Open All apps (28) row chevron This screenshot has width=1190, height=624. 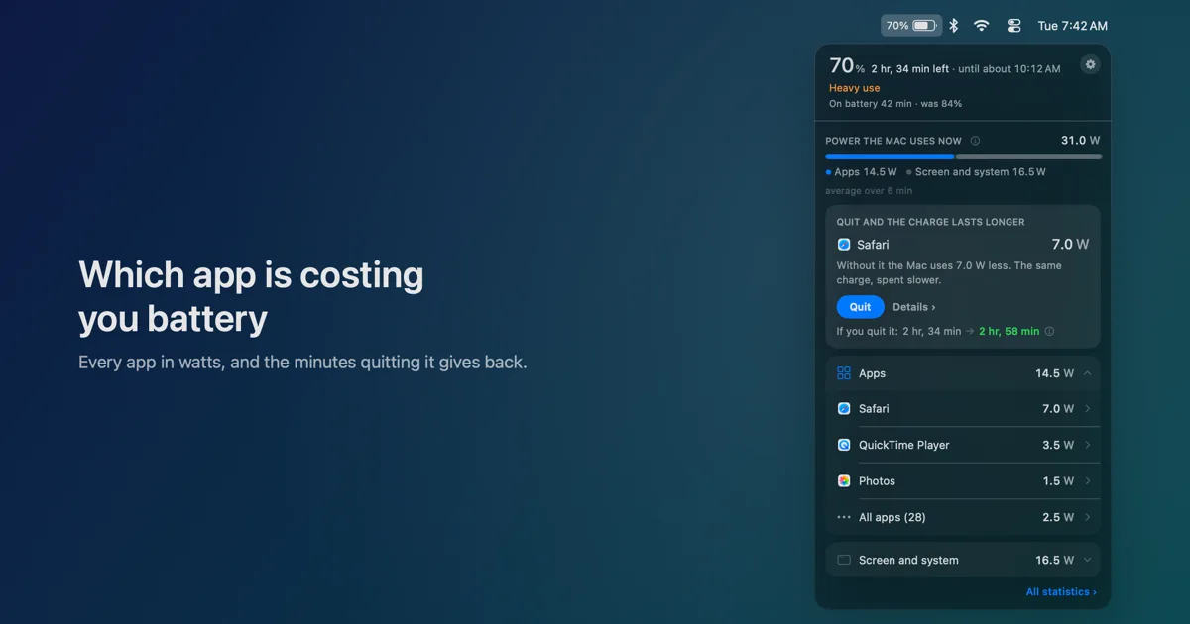1088,517
